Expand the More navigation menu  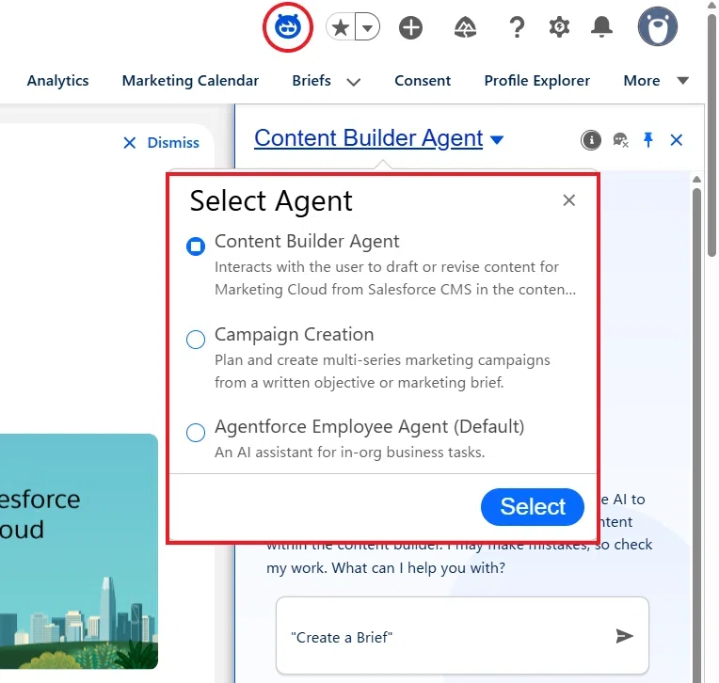pos(656,81)
